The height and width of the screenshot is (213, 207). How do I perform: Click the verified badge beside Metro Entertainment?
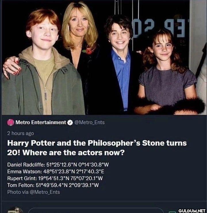click(70, 123)
